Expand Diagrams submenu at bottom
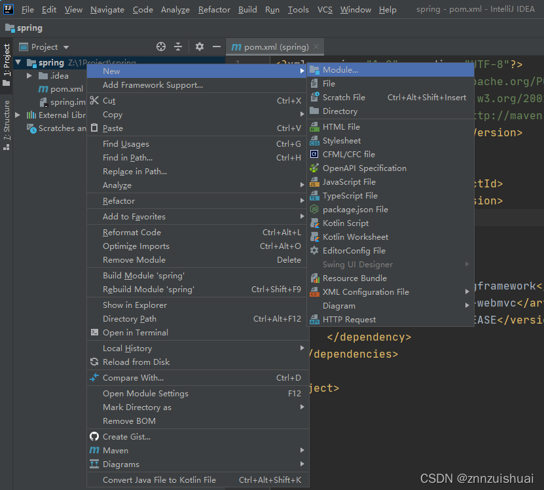The image size is (544, 490). tap(198, 464)
